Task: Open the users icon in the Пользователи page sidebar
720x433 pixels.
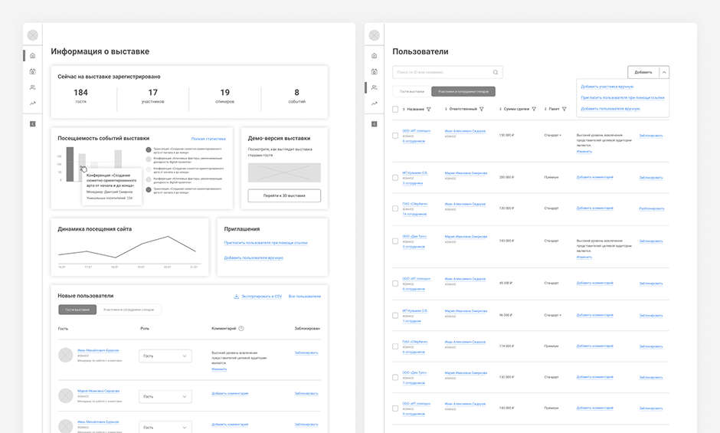Action: click(375, 87)
